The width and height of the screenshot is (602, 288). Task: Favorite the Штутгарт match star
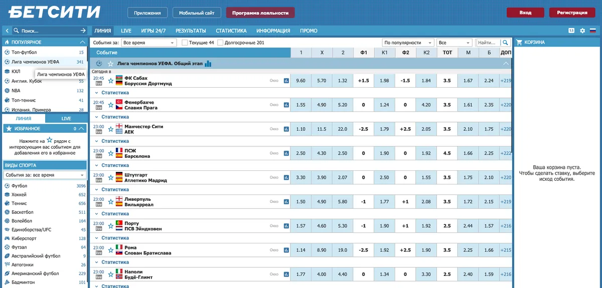tap(111, 177)
